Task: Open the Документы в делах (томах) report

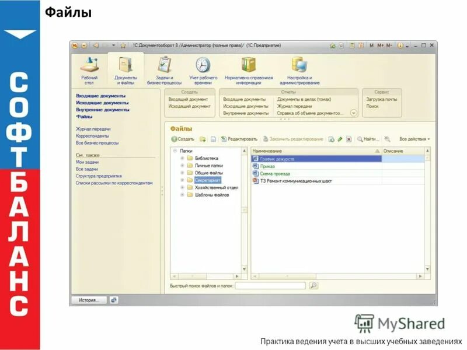Action: click(304, 99)
